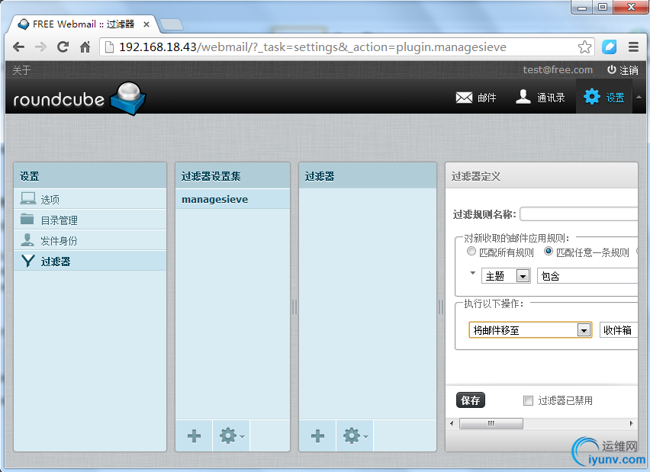Bookmark this page with the star

(x=584, y=47)
